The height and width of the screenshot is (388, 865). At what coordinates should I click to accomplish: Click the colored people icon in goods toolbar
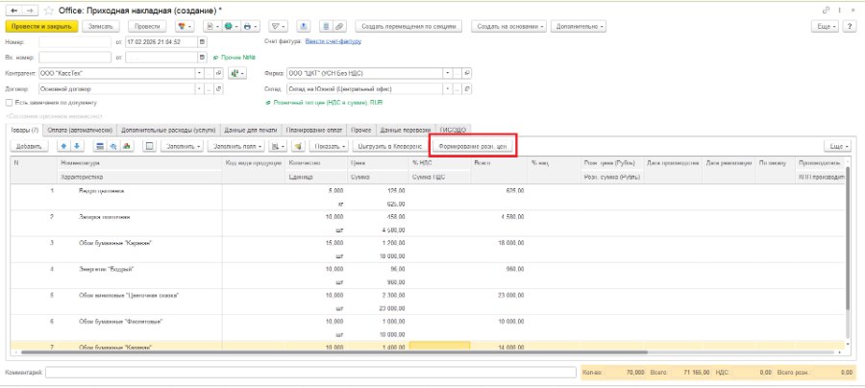click(x=125, y=146)
